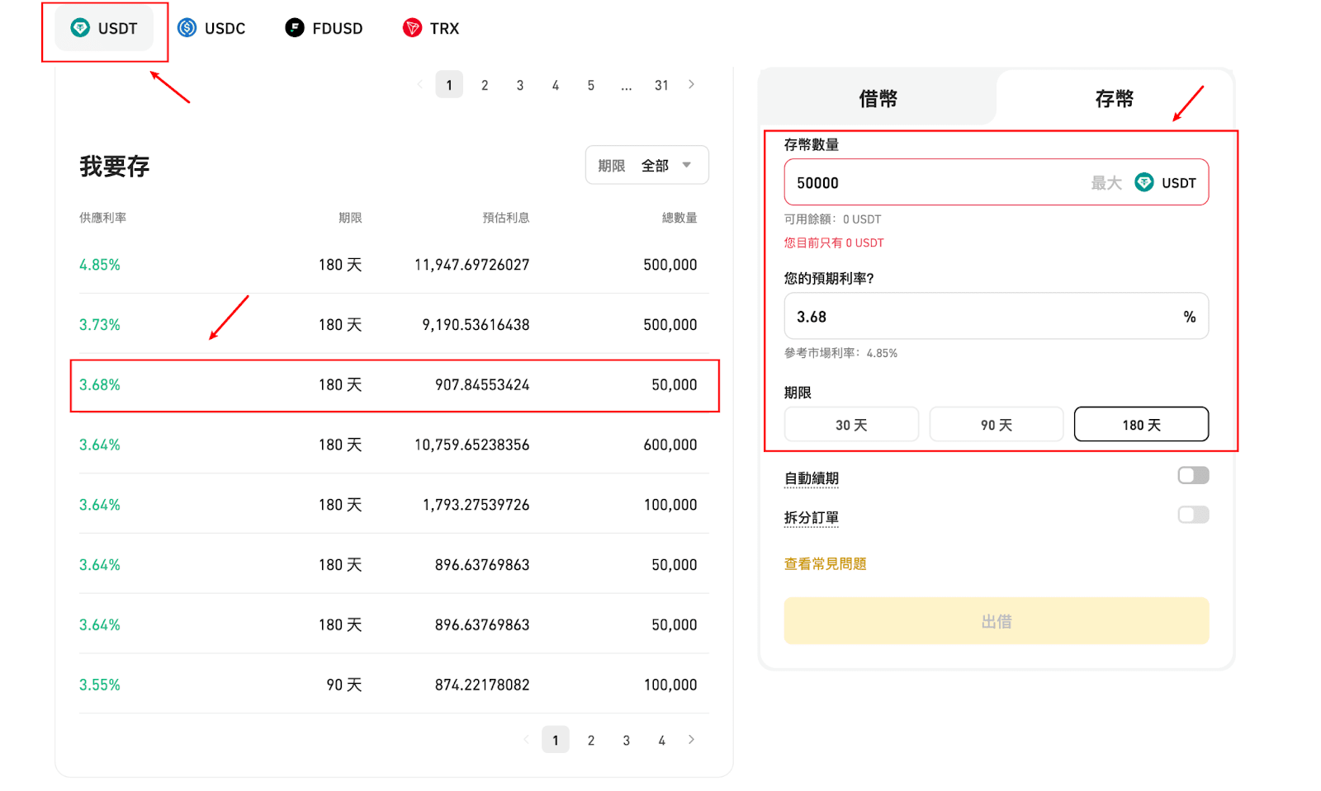
Task: Click the USDT icon in amount field
Action: tap(1144, 182)
